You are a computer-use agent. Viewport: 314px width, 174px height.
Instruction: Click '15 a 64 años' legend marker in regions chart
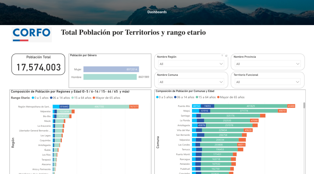click(72, 98)
